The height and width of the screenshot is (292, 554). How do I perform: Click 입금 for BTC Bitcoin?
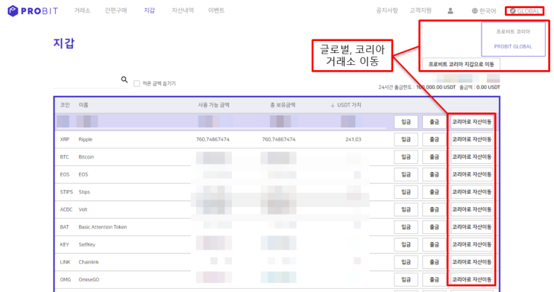[x=406, y=156]
